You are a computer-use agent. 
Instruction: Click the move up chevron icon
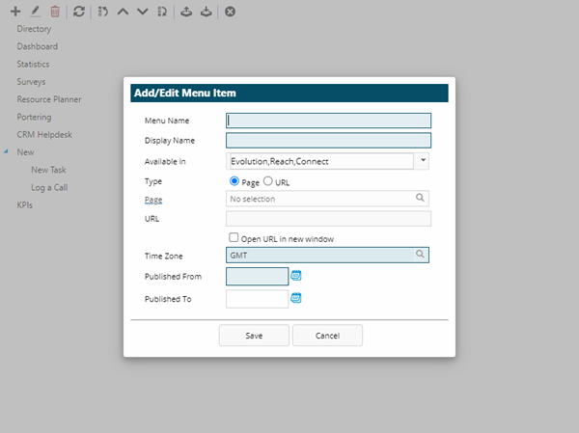[123, 12]
